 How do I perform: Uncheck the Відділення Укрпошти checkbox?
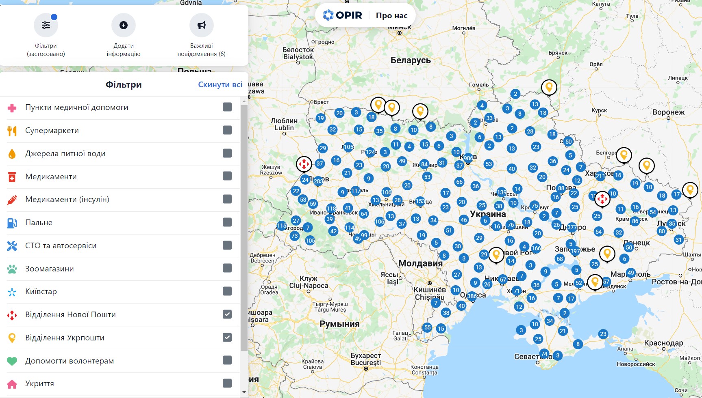point(226,337)
